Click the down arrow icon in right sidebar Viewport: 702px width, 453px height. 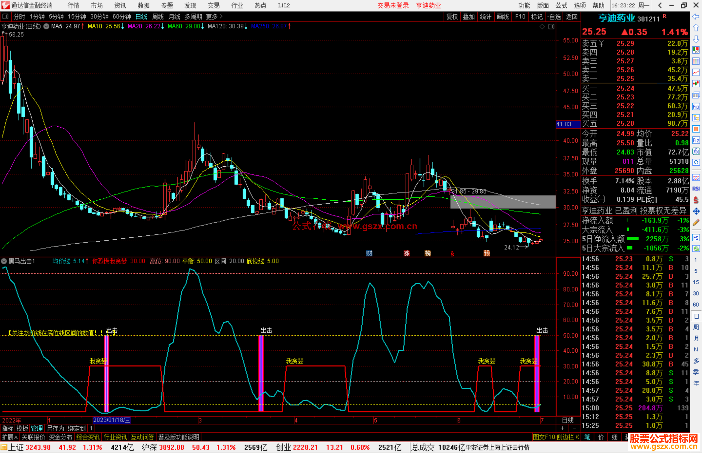[696, 39]
